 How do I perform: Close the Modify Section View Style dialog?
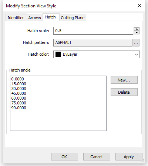(x=139, y=6)
